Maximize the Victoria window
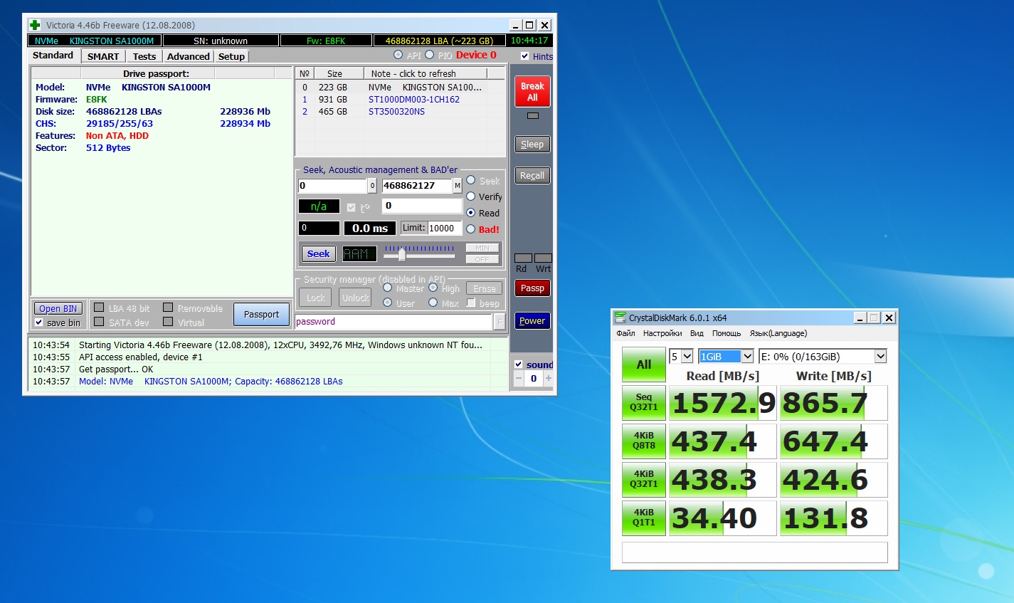This screenshot has width=1014, height=603. (x=529, y=25)
